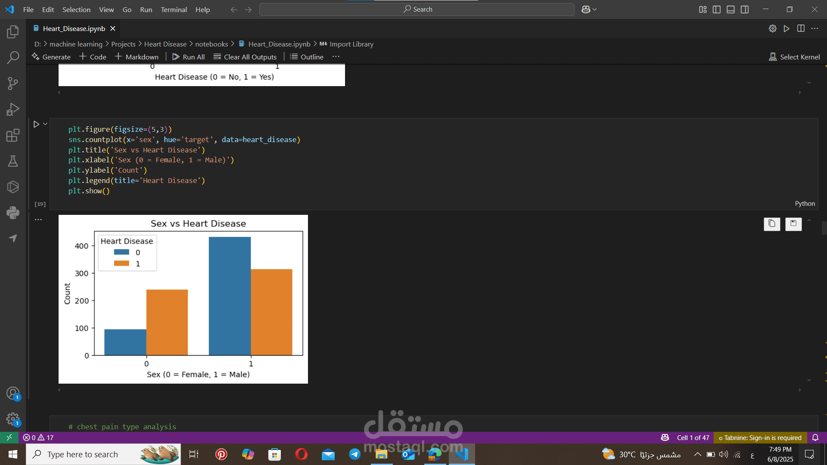Click the Sex vs Heart Disease chart

[183, 299]
